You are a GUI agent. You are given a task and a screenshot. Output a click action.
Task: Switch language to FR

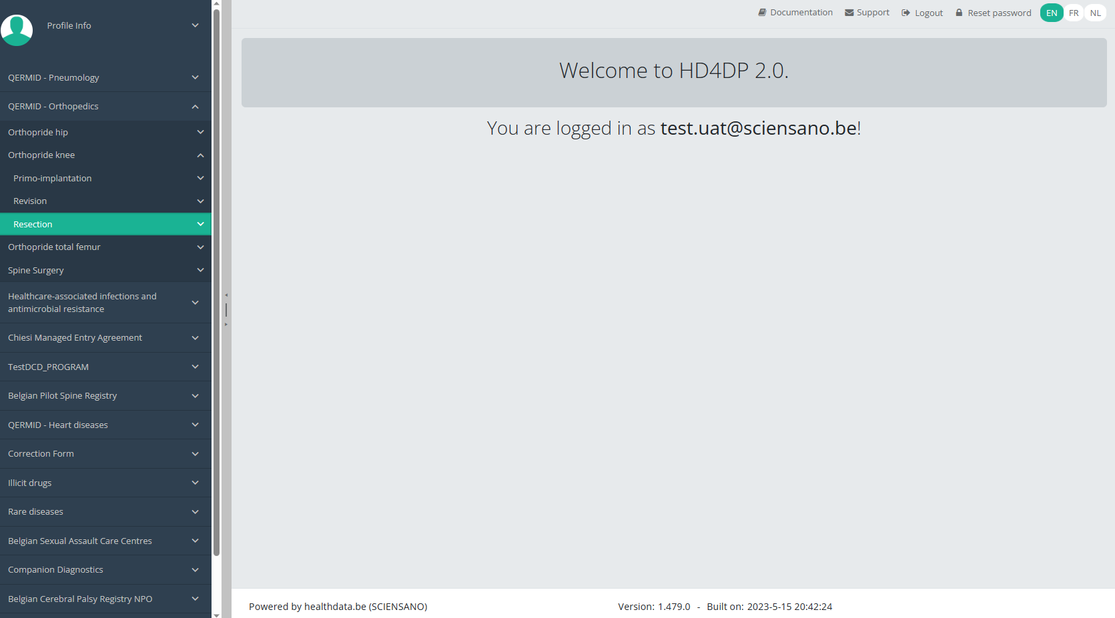pyautogui.click(x=1074, y=13)
